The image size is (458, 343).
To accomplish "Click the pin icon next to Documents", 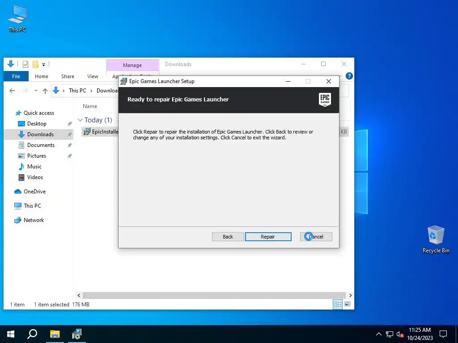I will point(69,145).
